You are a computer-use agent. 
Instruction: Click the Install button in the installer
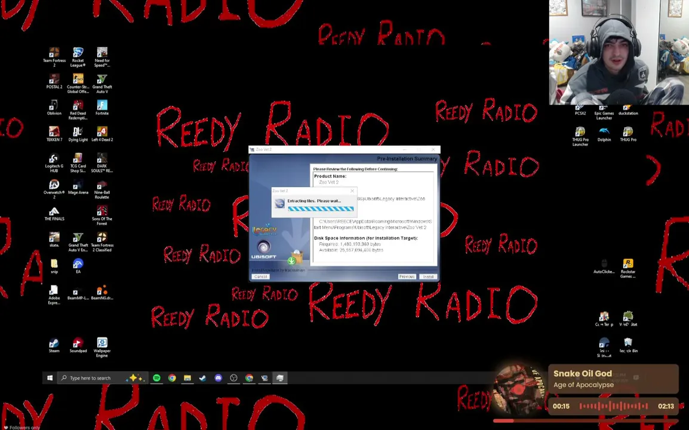428,277
